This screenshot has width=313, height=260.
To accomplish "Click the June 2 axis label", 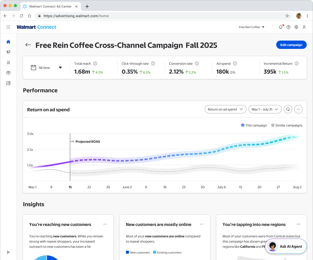I will (127, 187).
